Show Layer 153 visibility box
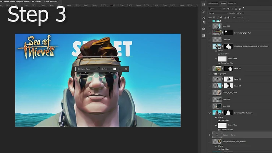272x153 pixels. click(x=209, y=26)
